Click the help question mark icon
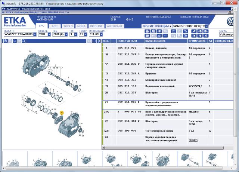Screen dimensions: 239x172 tap(229, 12)
